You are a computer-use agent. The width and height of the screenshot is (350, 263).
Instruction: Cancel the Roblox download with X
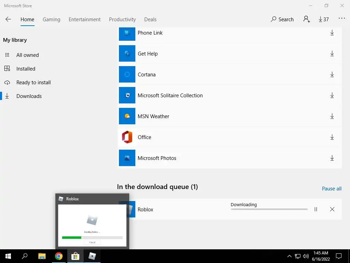[x=332, y=209]
